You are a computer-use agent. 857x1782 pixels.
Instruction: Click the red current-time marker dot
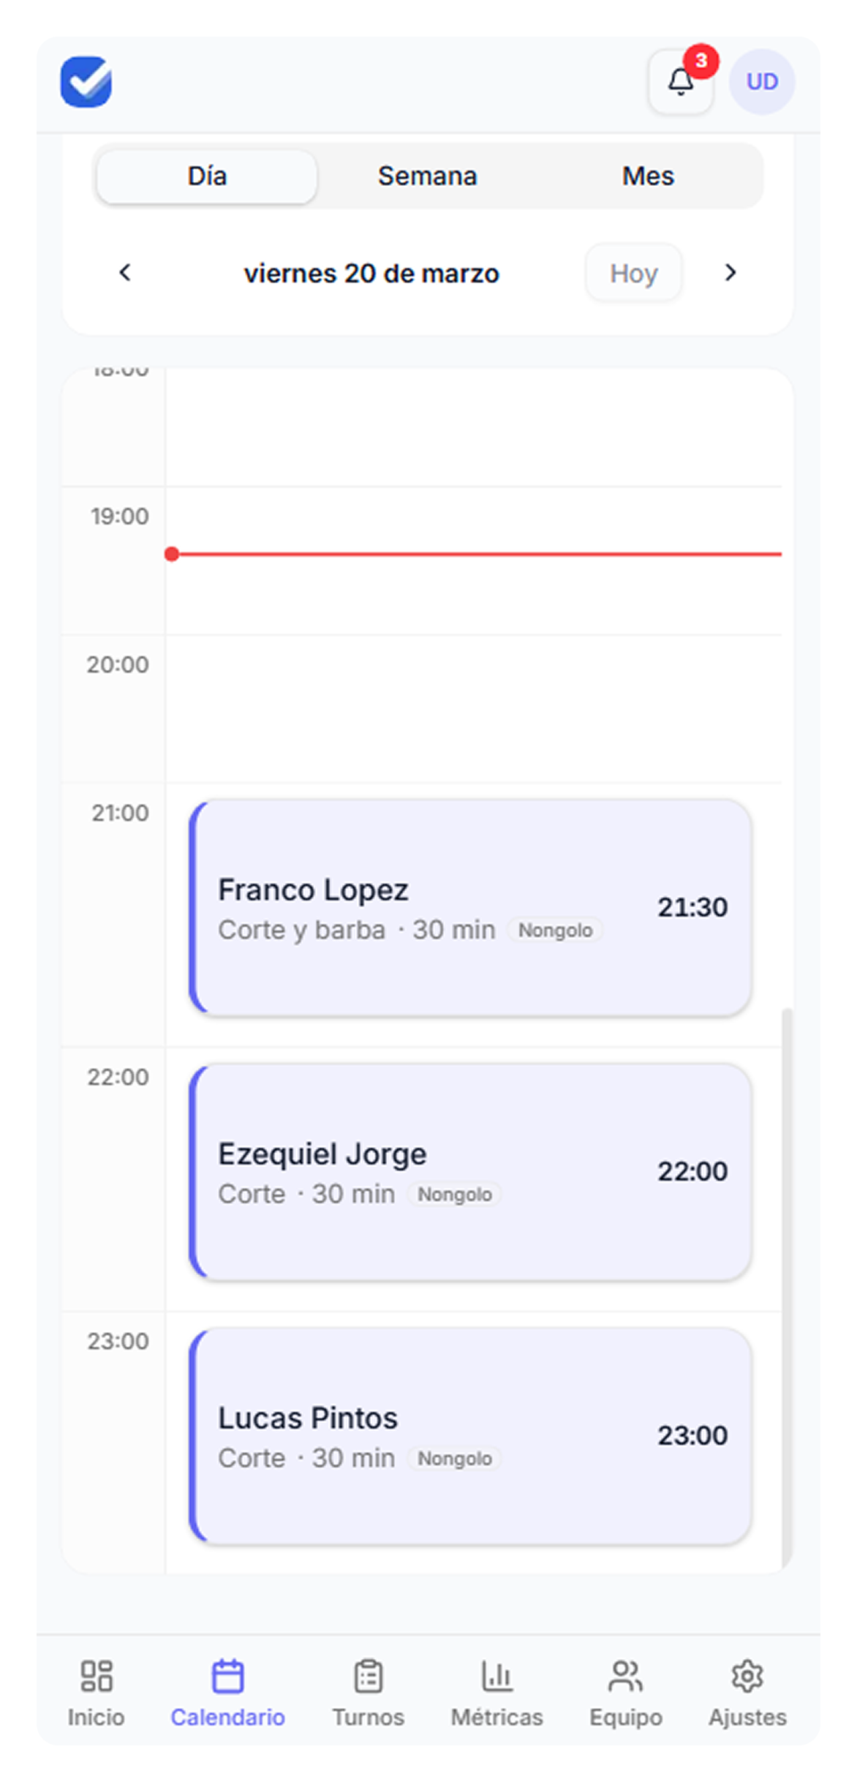(x=172, y=554)
